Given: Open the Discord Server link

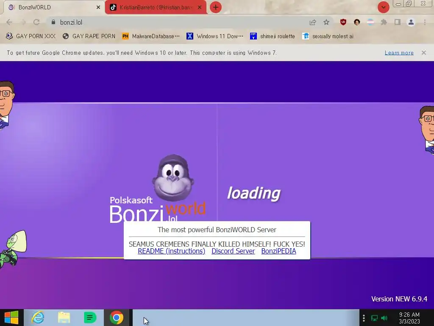Looking at the screenshot, I should [x=233, y=251].
